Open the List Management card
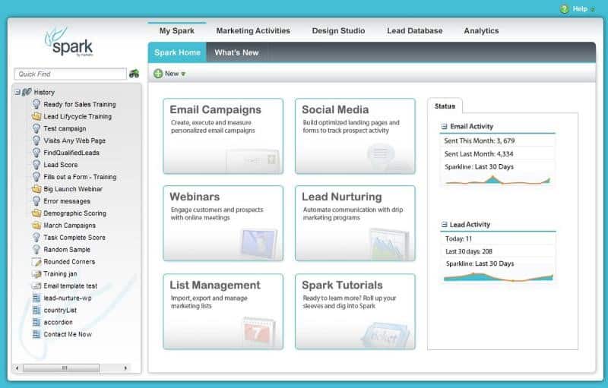This screenshot has width=608, height=388. click(x=223, y=311)
